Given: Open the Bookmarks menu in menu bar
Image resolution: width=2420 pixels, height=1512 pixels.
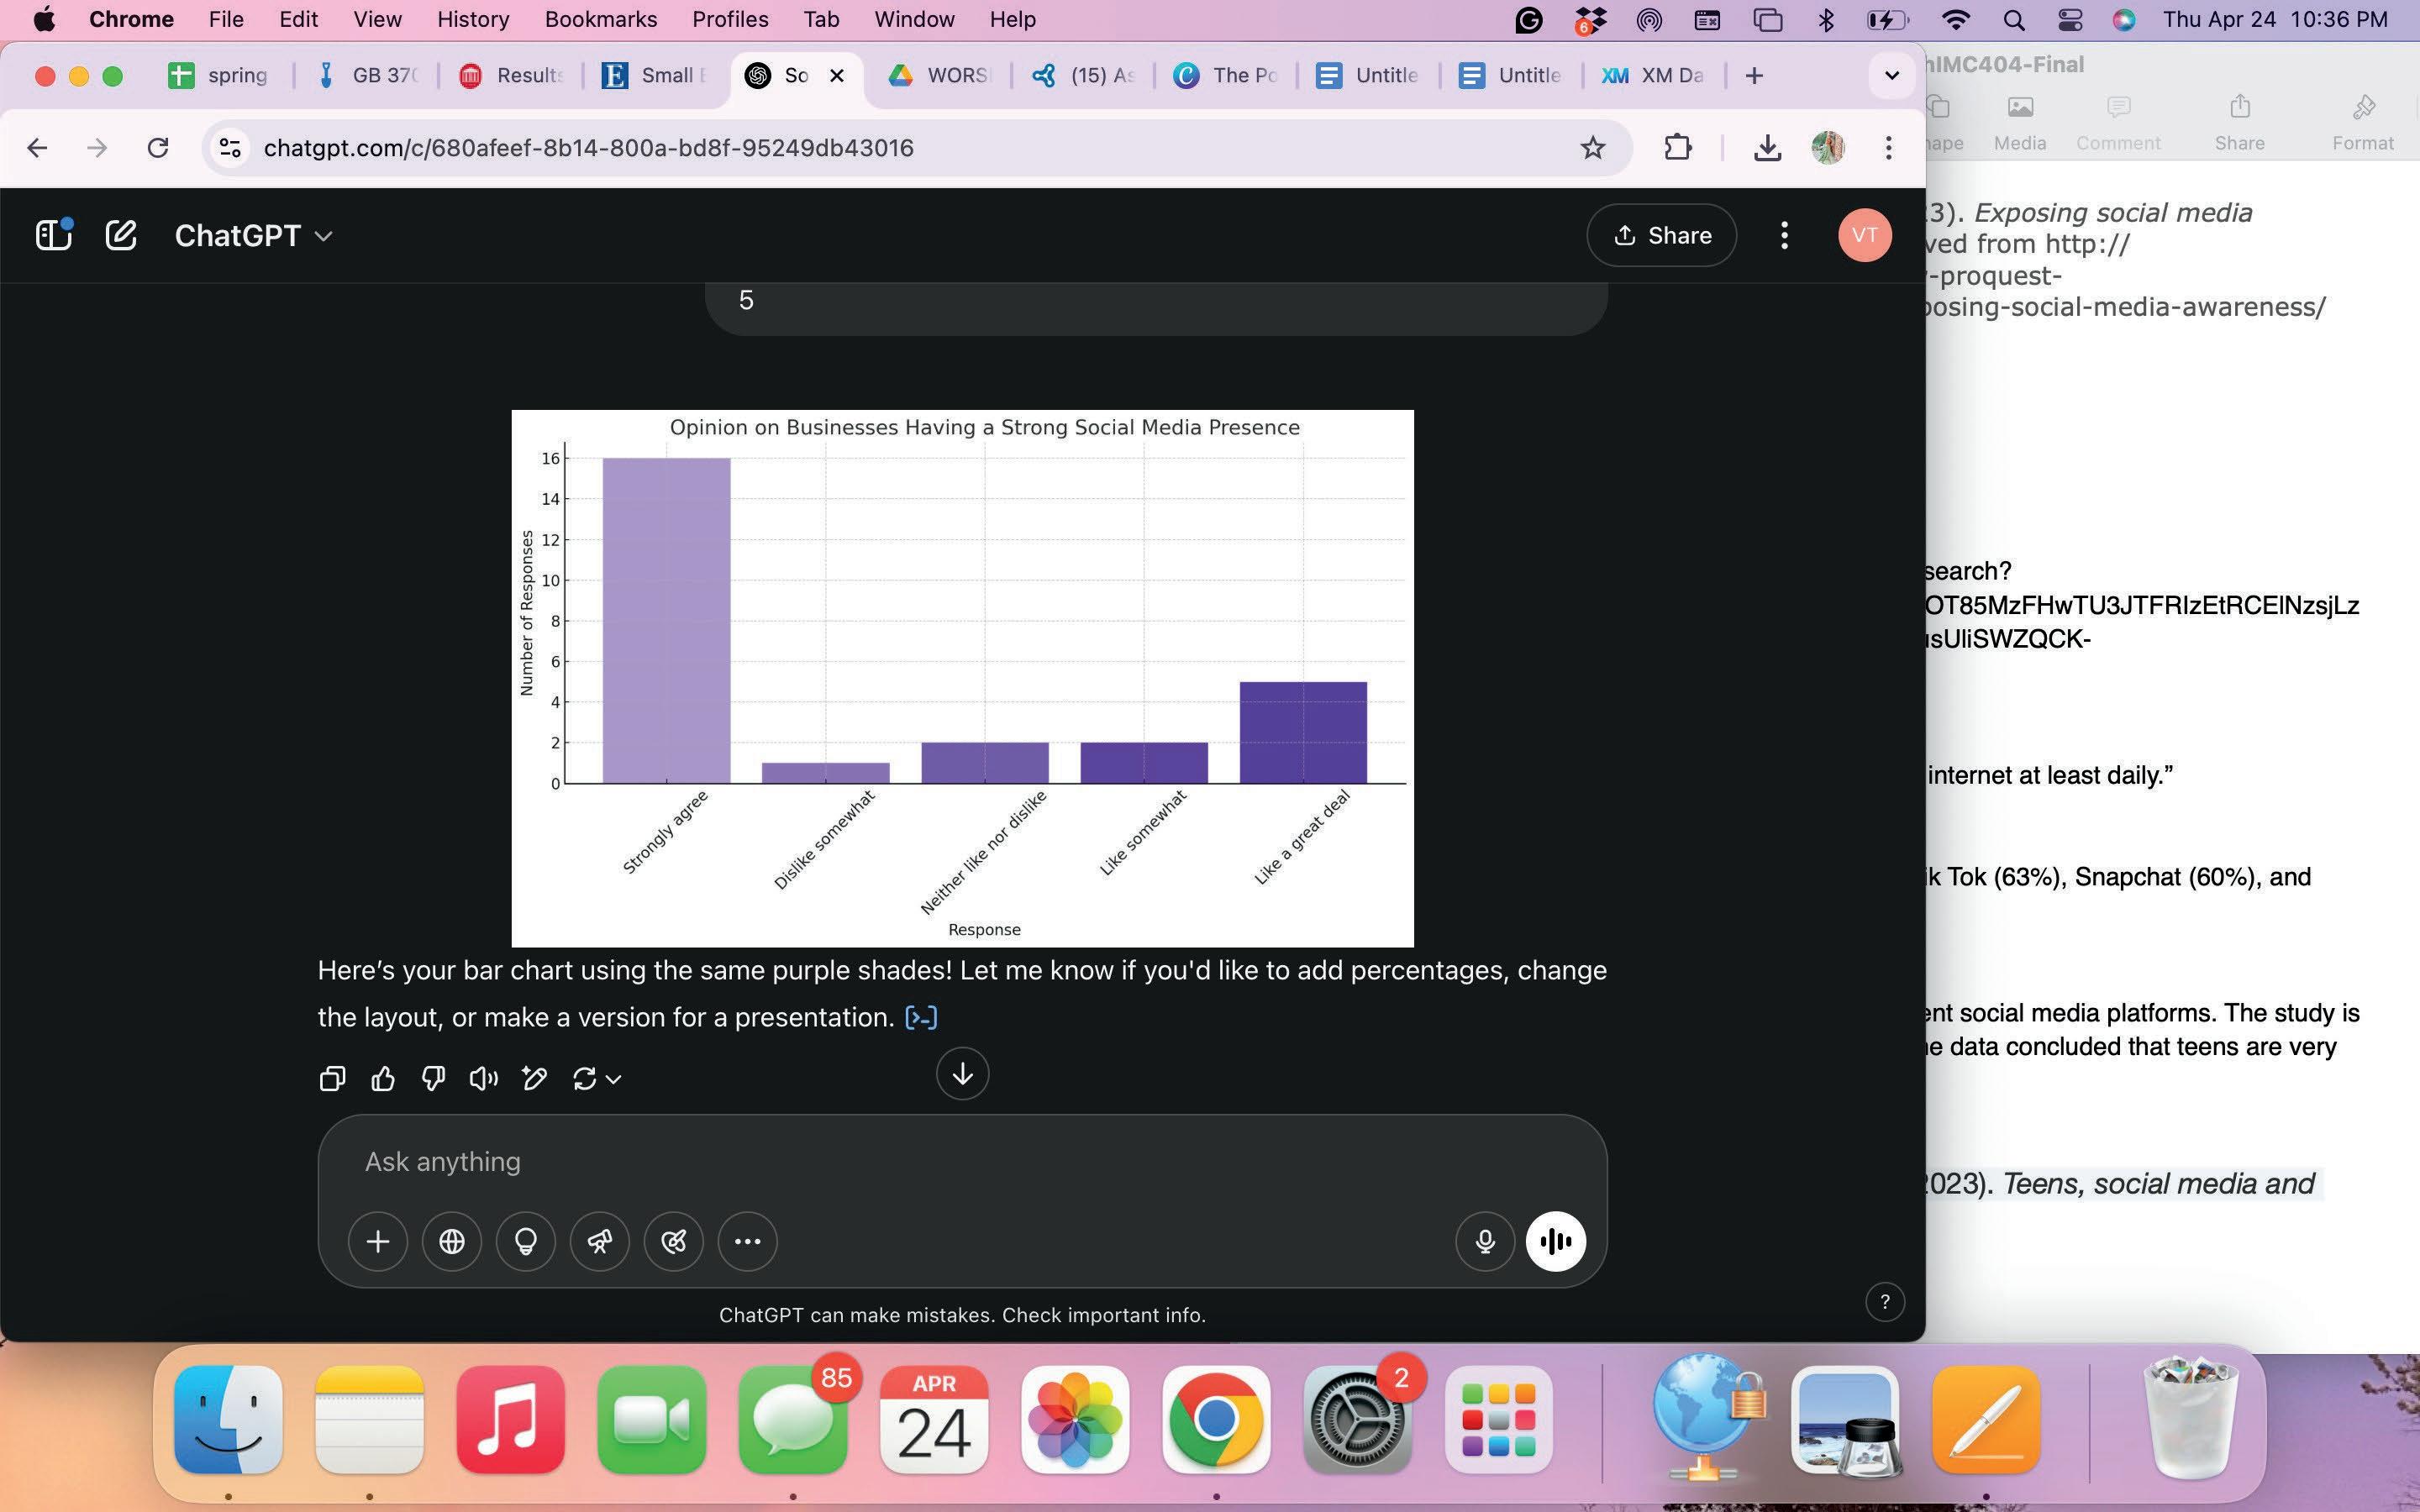Looking at the screenshot, I should (x=600, y=19).
